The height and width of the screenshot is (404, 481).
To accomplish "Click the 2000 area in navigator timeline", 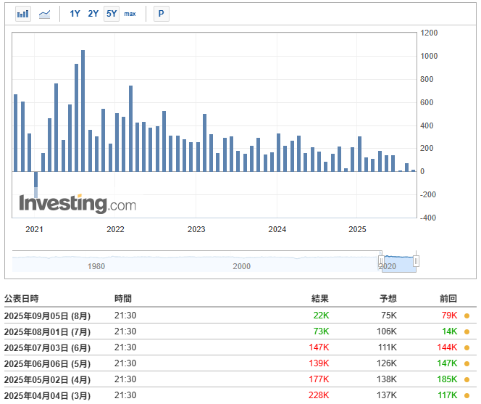I will click(x=242, y=266).
